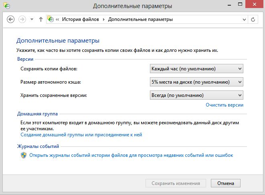Open the Сохранять копии файлов dropdown
Screen dimensions: 265x195
pos(196,69)
